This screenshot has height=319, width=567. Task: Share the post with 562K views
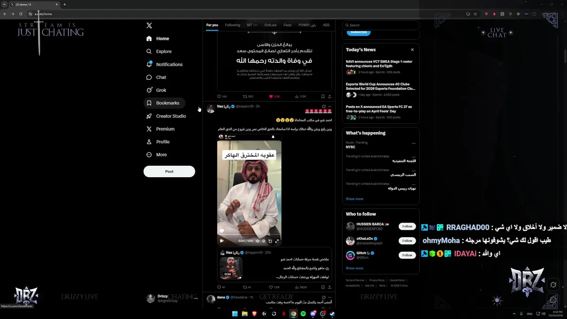tap(329, 287)
